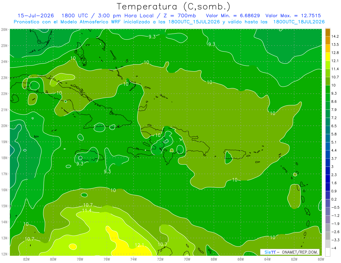
Task: Select 'Valor Min. = 6.68629' text
Action: click(233, 16)
